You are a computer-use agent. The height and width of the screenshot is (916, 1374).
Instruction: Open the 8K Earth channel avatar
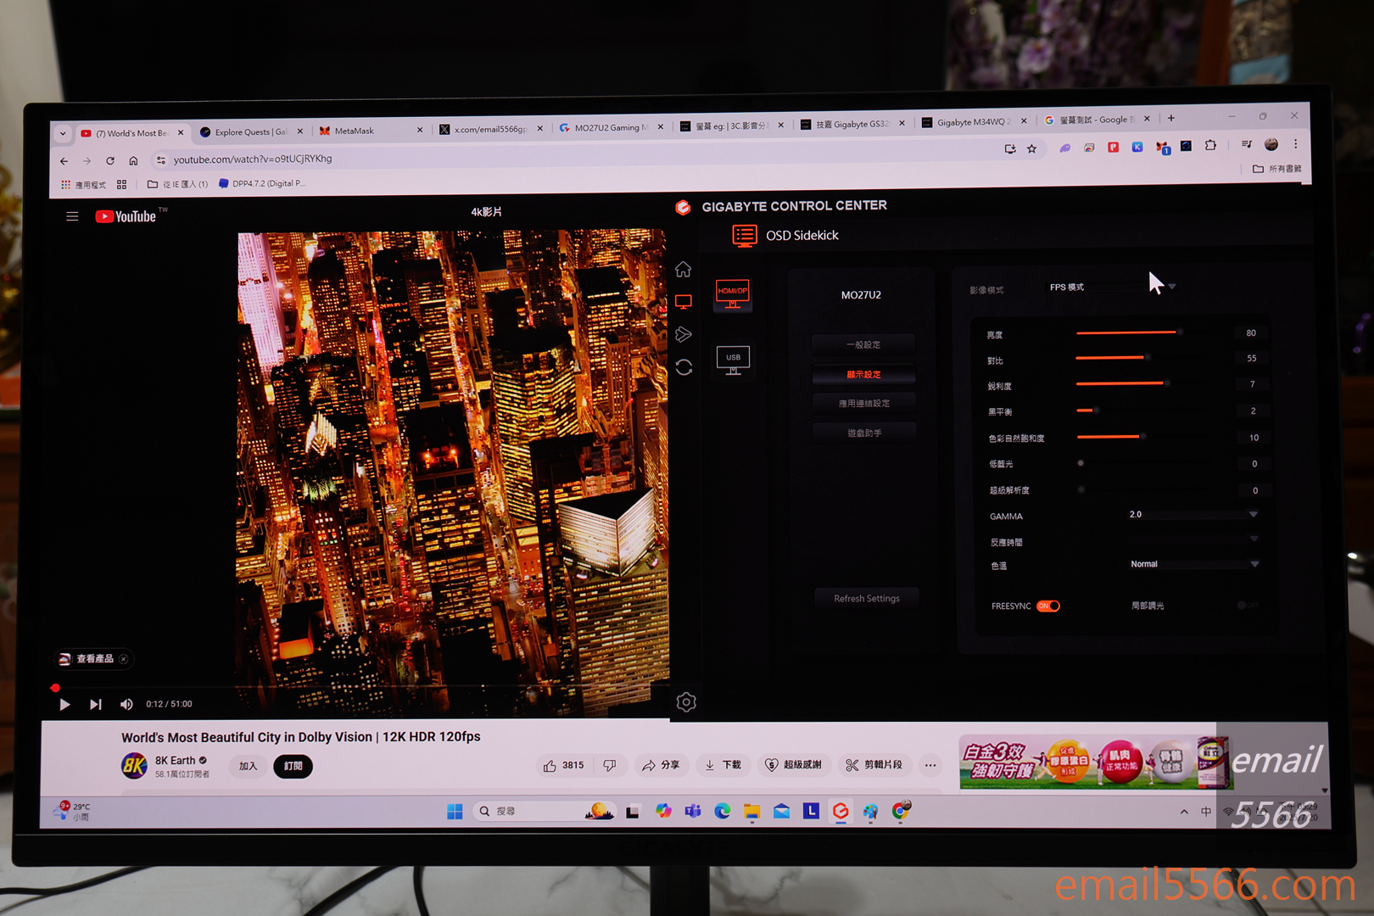[x=134, y=766]
